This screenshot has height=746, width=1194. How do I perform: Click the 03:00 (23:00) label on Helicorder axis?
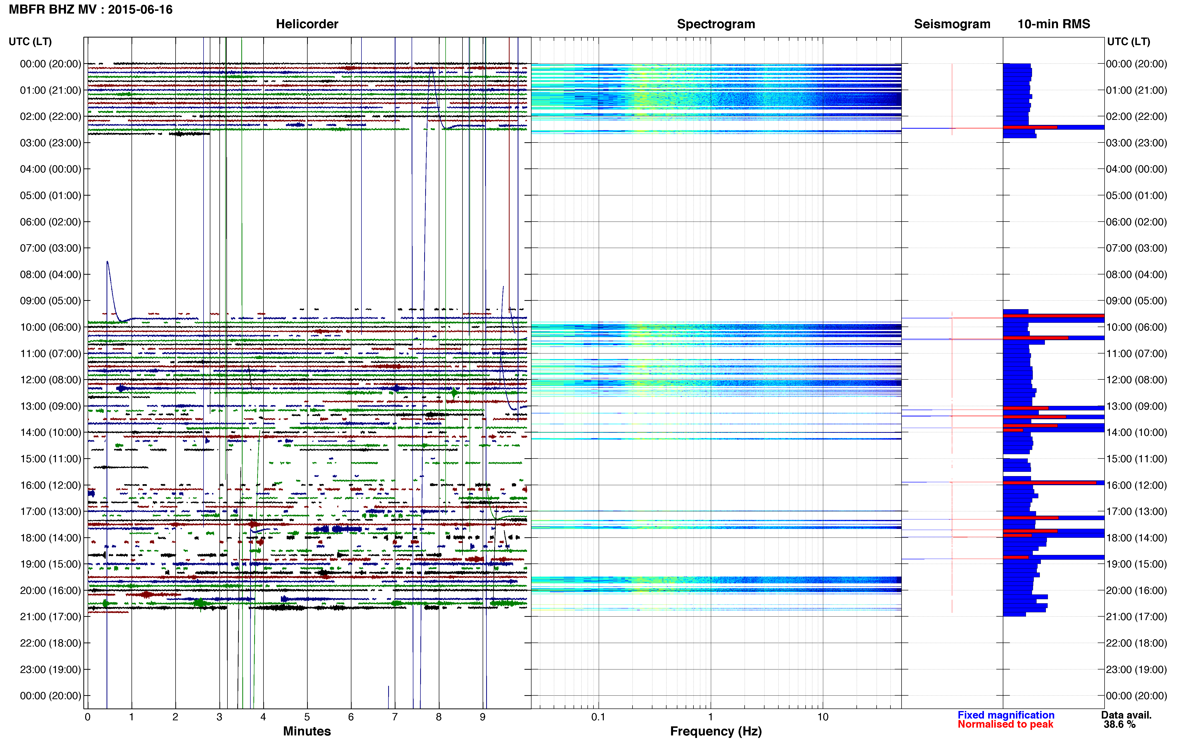(x=50, y=143)
